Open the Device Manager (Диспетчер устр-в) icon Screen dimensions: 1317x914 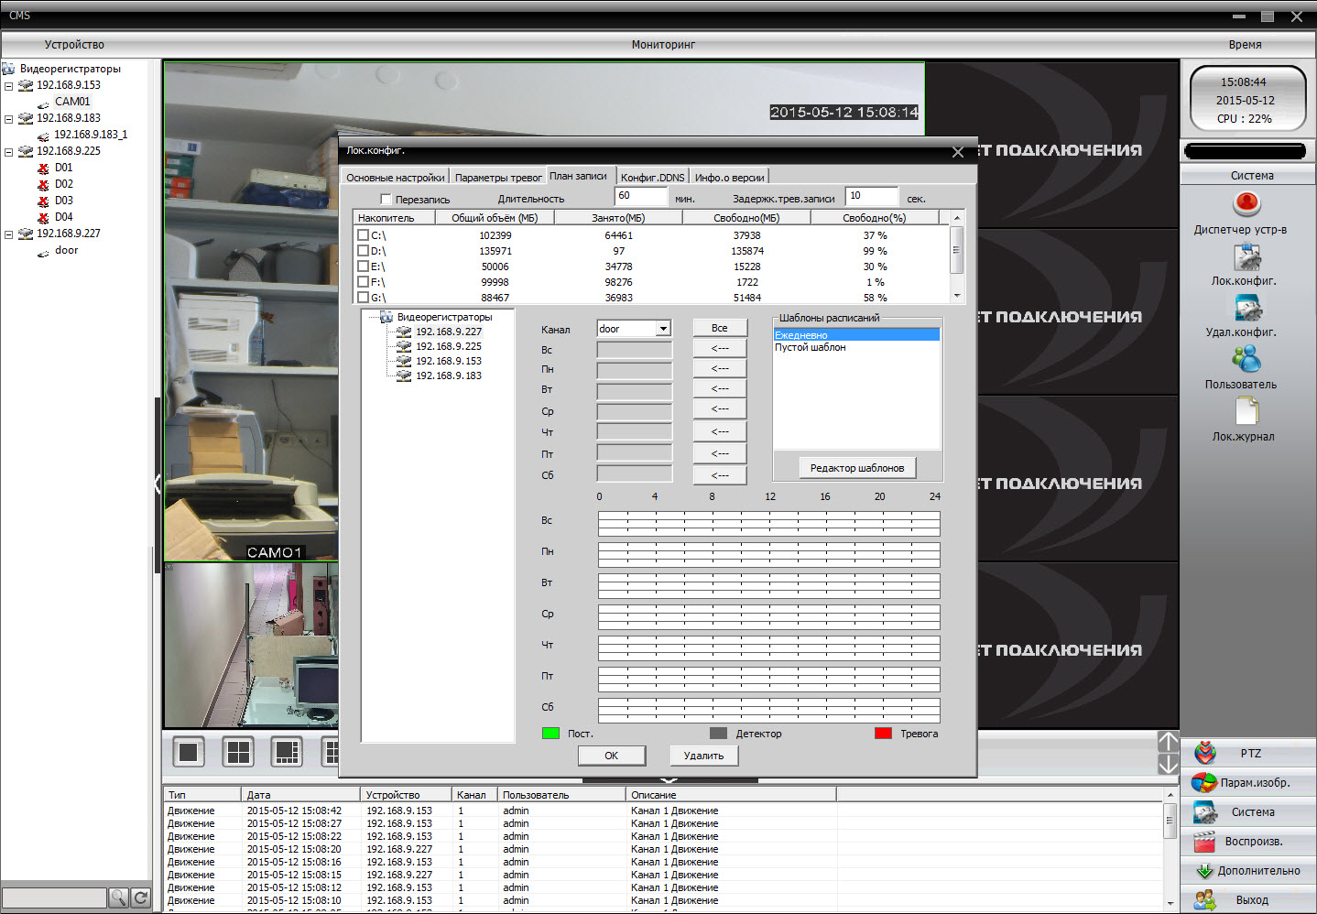[1246, 203]
